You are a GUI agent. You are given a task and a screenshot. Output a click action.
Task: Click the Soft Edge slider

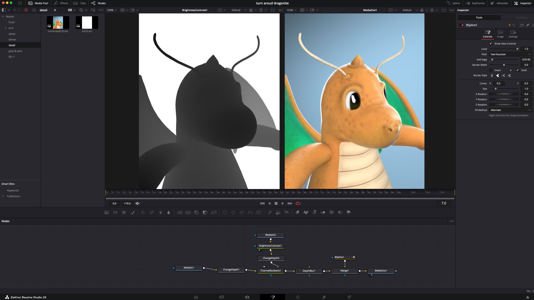click(504, 59)
